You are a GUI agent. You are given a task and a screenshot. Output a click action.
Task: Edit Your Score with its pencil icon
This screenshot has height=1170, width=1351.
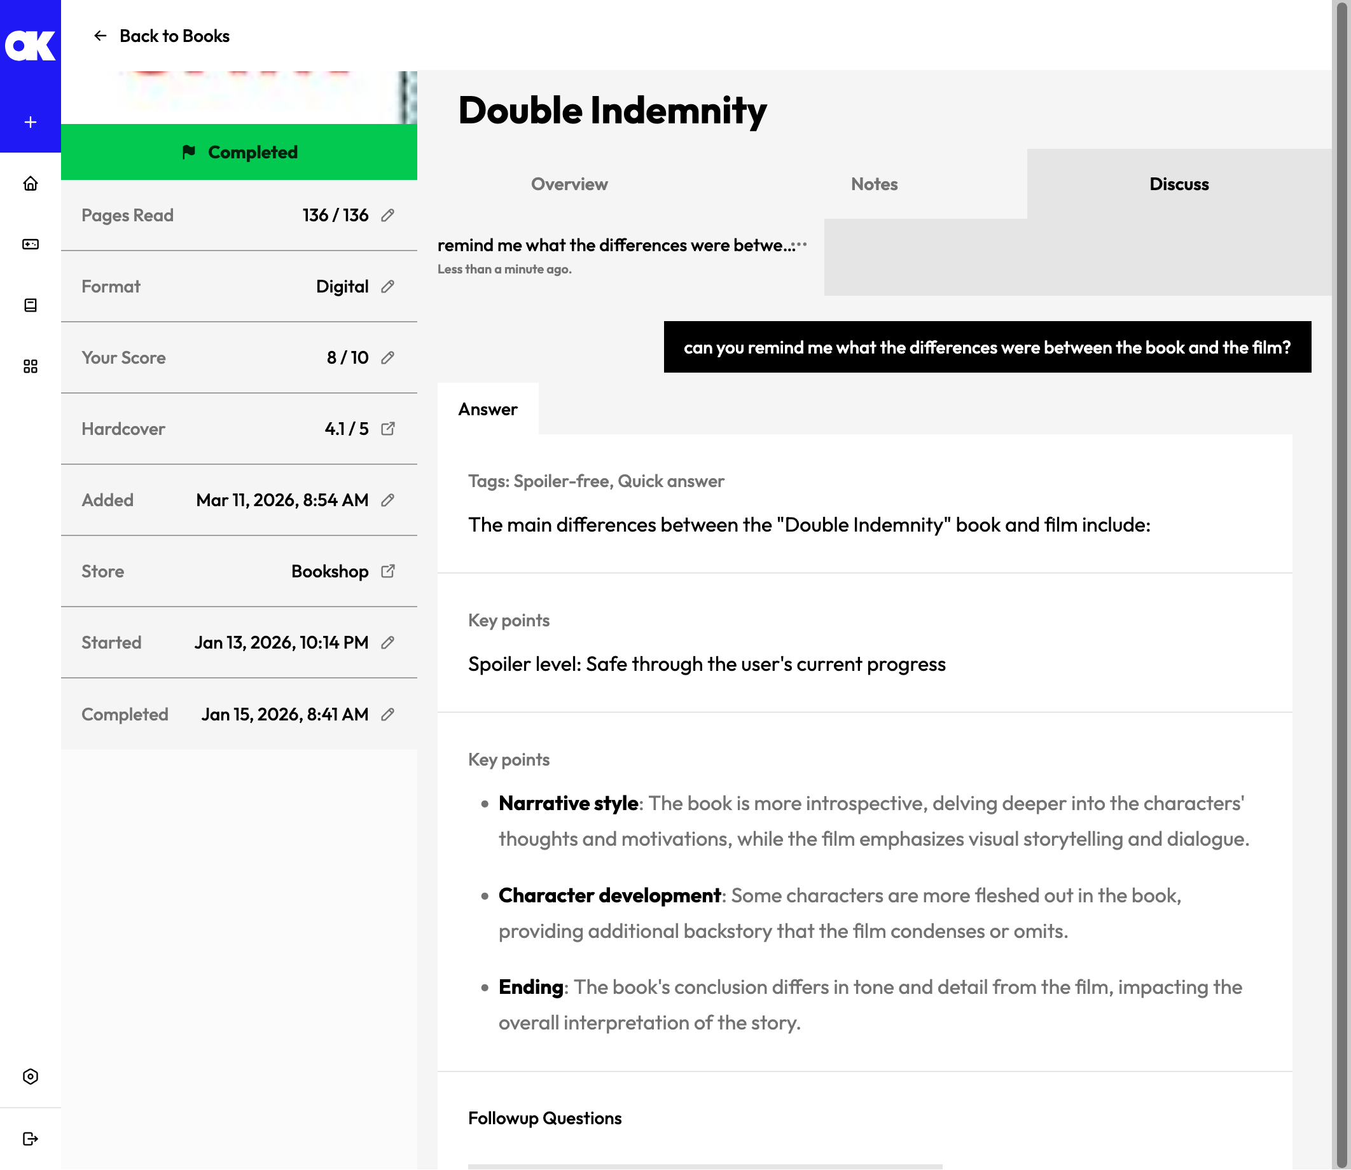[x=388, y=358]
